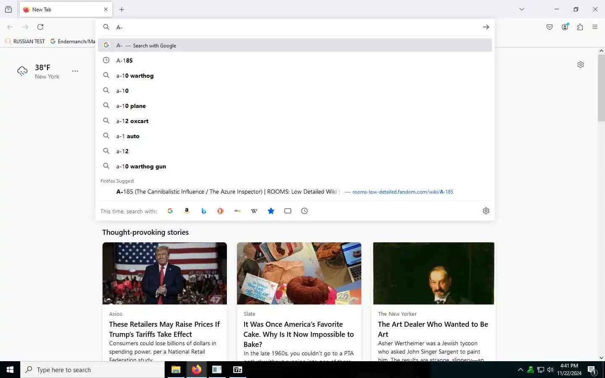
Task: Click the taskbar 'Type here to search' box
Action: pyautogui.click(x=92, y=370)
